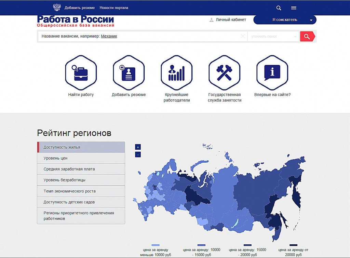Focus the vacancy name search field
Viewport: 350px width, 258px height.
tap(143, 36)
